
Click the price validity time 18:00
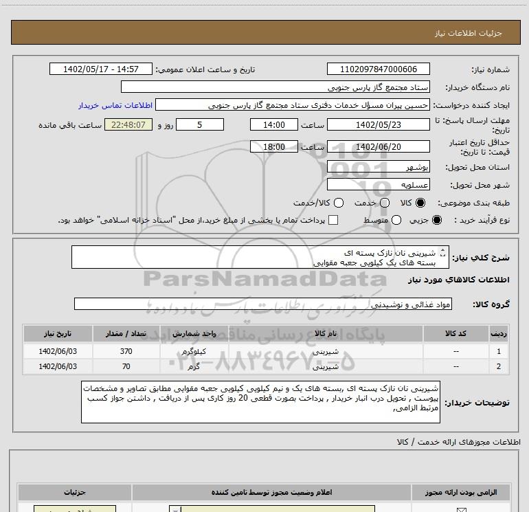[274, 146]
